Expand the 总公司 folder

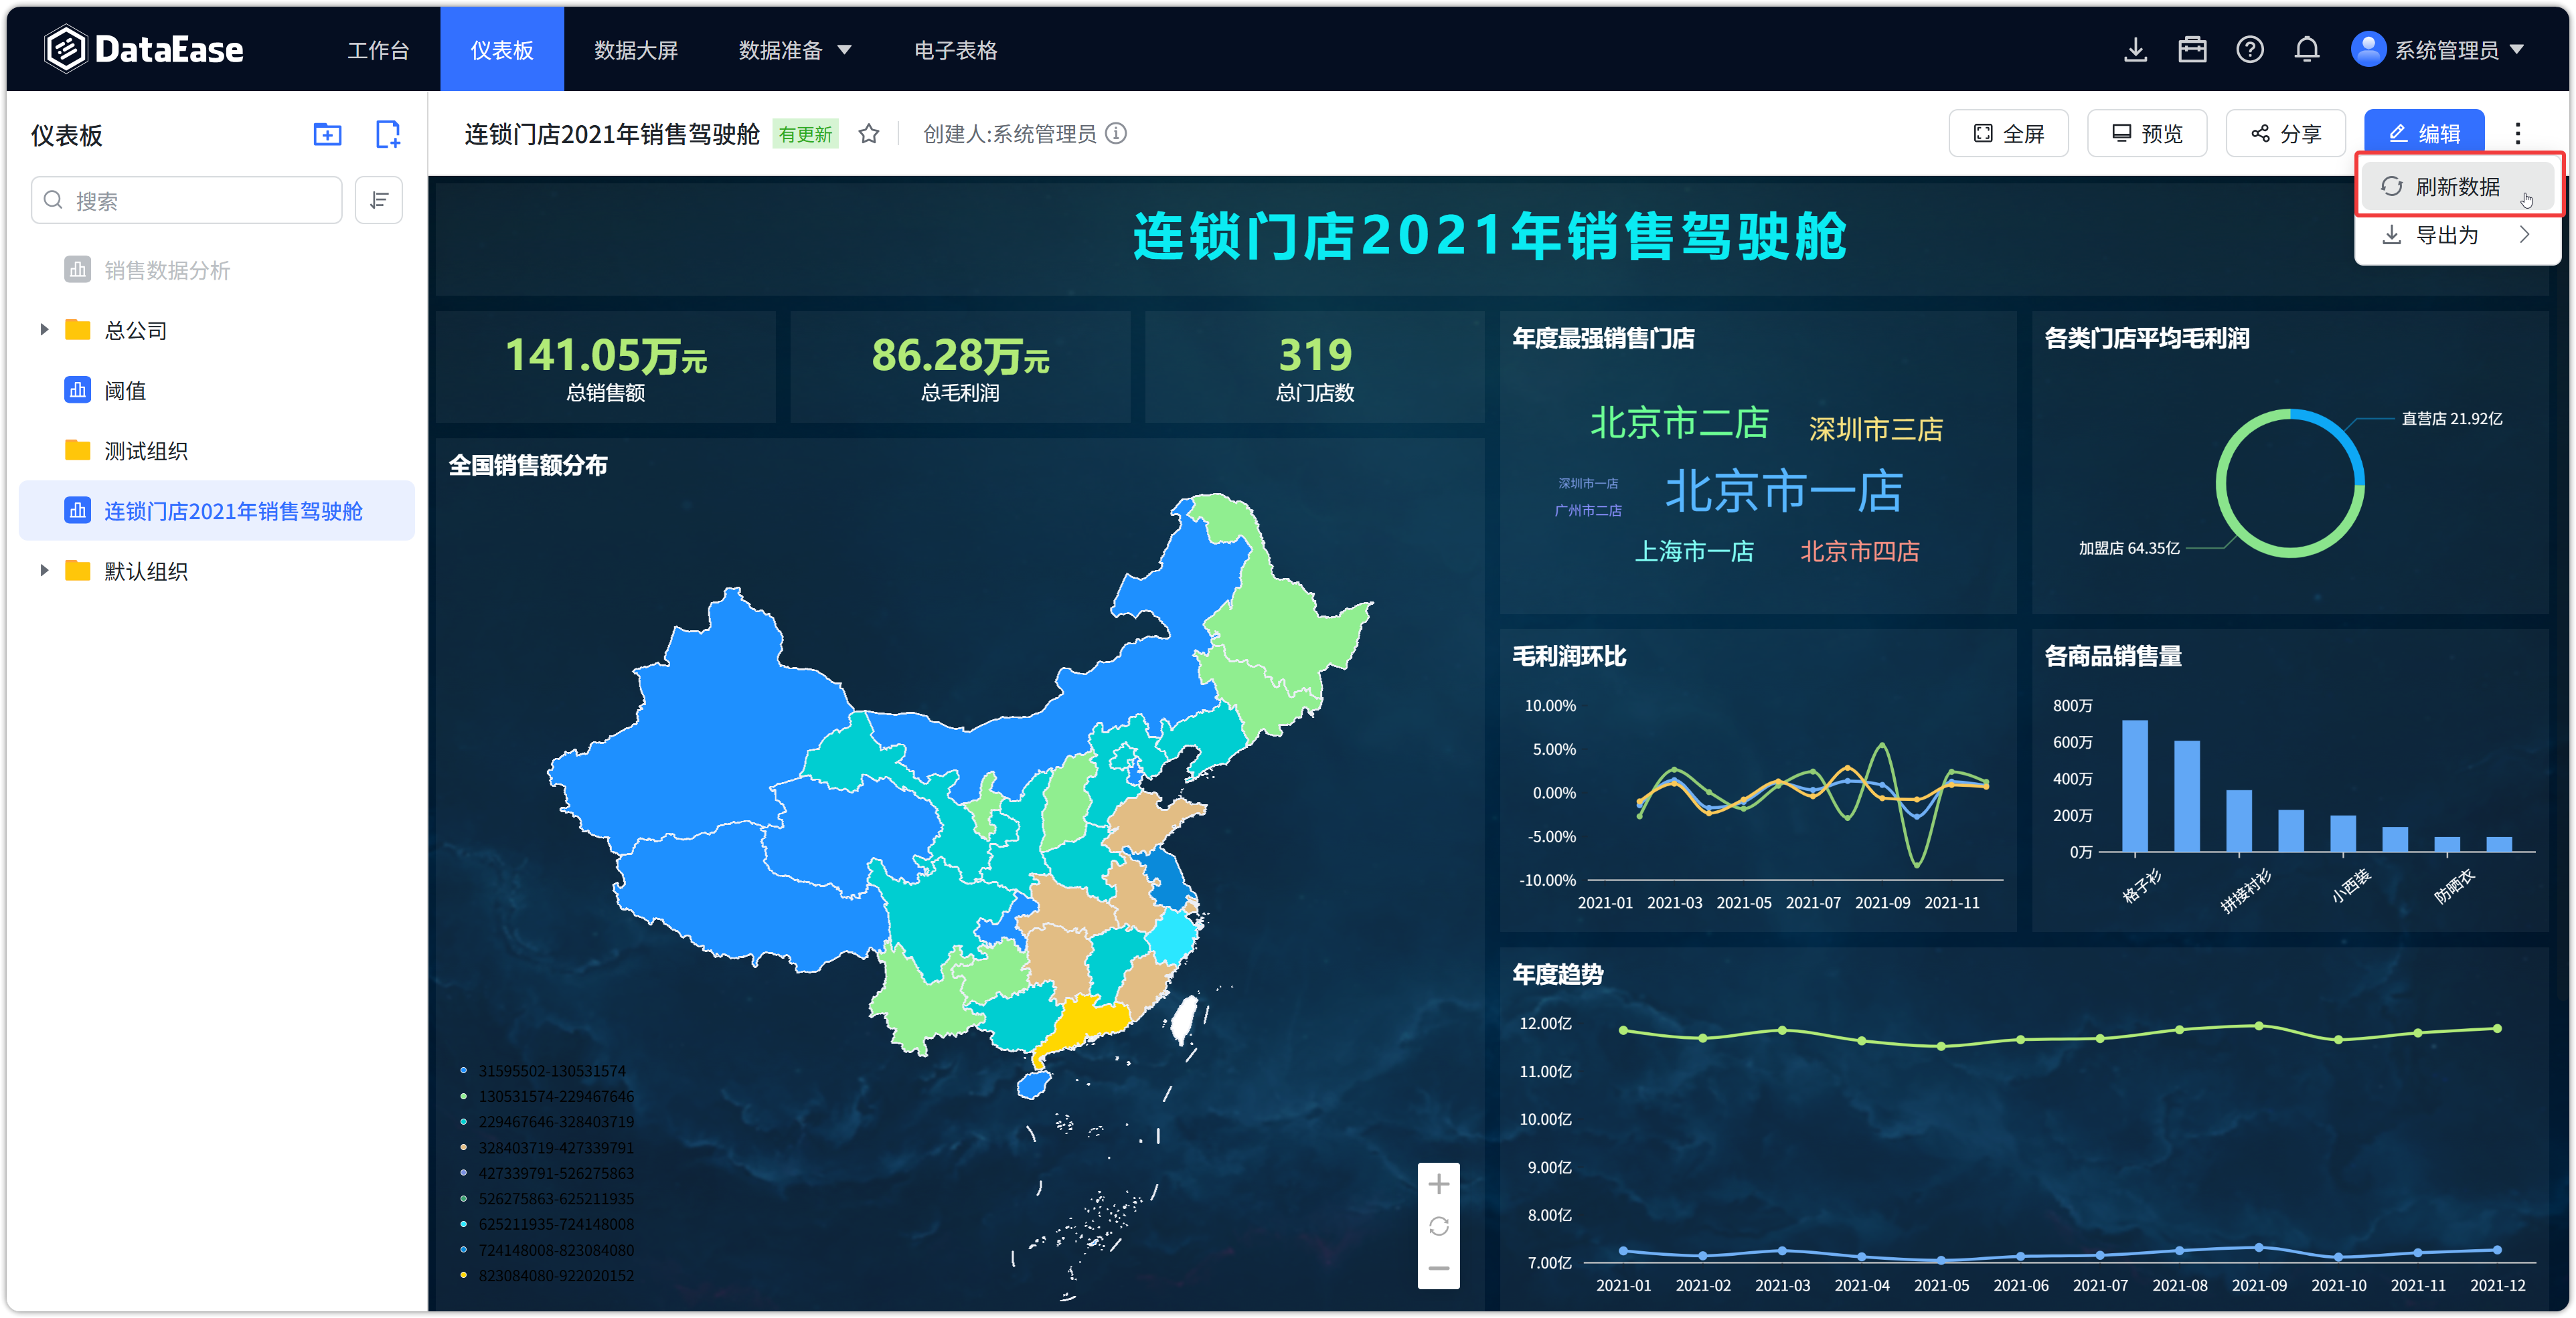pyautogui.click(x=43, y=330)
